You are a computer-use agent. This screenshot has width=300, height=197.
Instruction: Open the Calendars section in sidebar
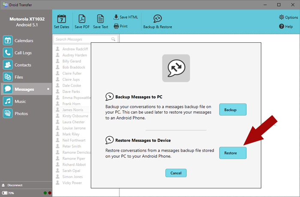(26, 41)
